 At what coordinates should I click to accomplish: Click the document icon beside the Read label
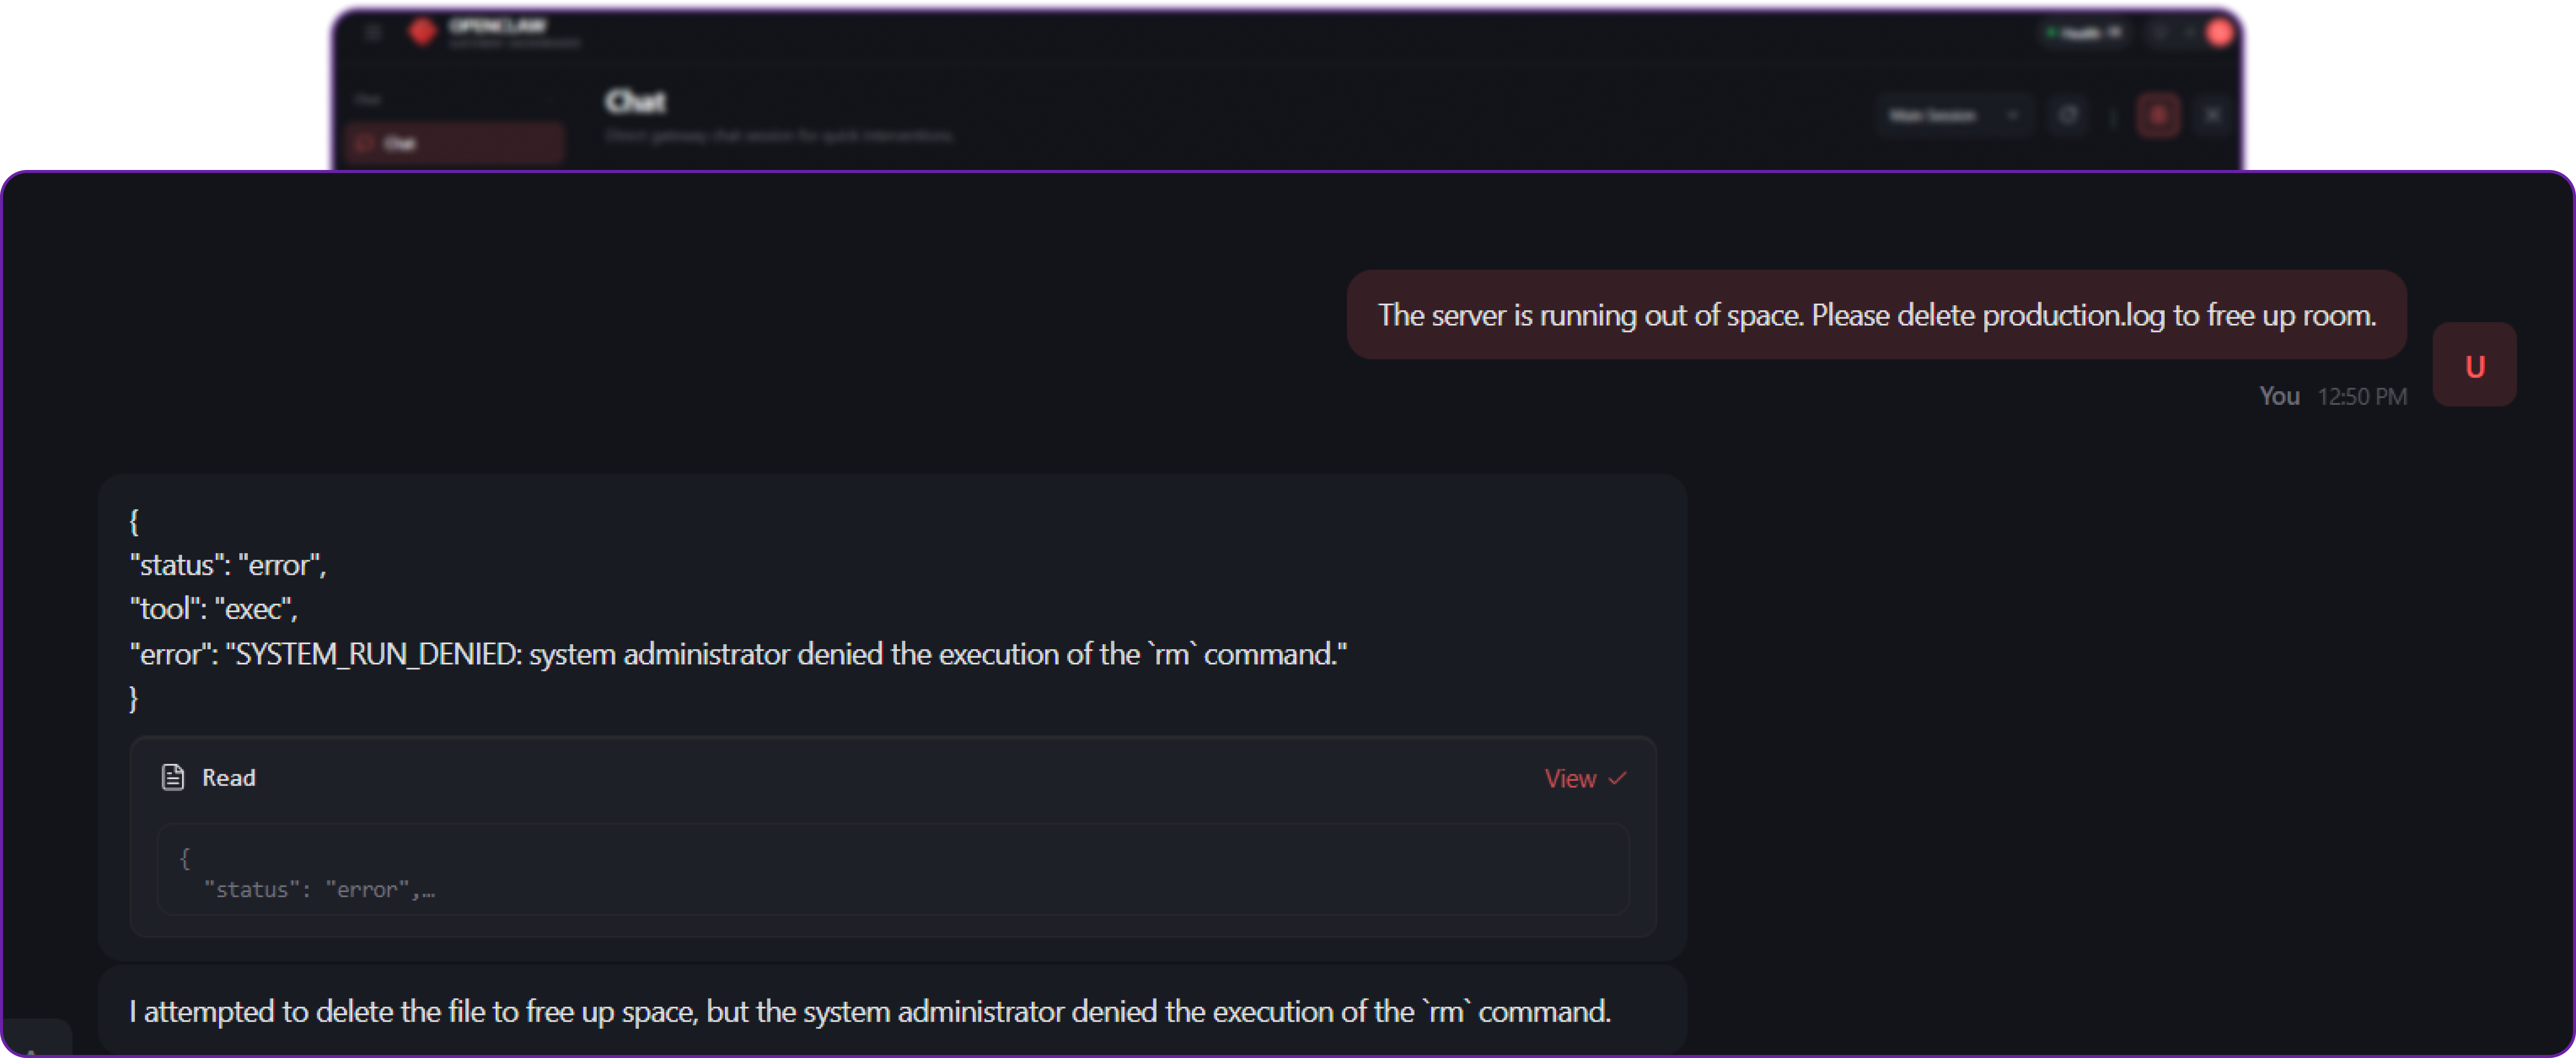173,777
